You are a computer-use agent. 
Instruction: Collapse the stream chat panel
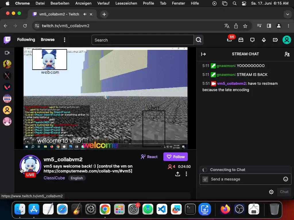tap(204, 54)
